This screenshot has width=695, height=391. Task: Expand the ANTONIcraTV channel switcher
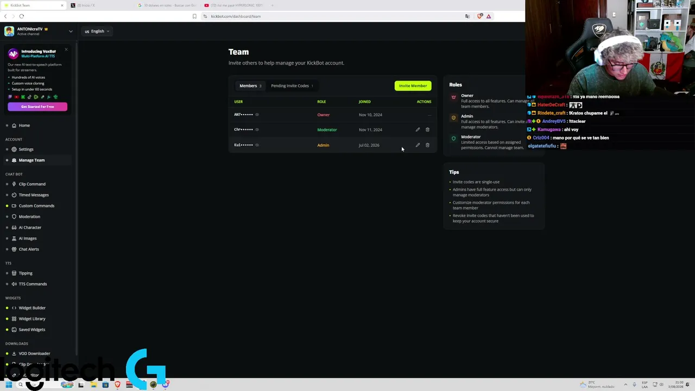[71, 31]
